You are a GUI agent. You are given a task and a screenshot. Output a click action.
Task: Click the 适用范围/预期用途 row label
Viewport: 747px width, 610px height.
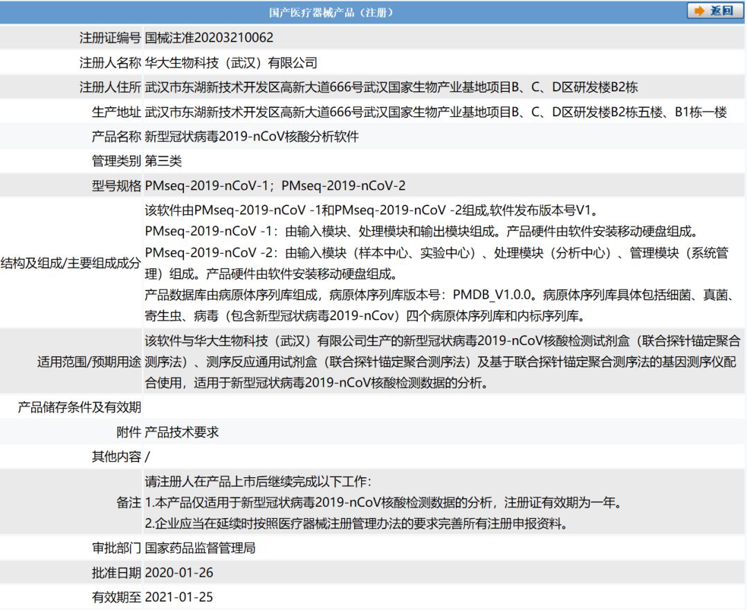(89, 361)
